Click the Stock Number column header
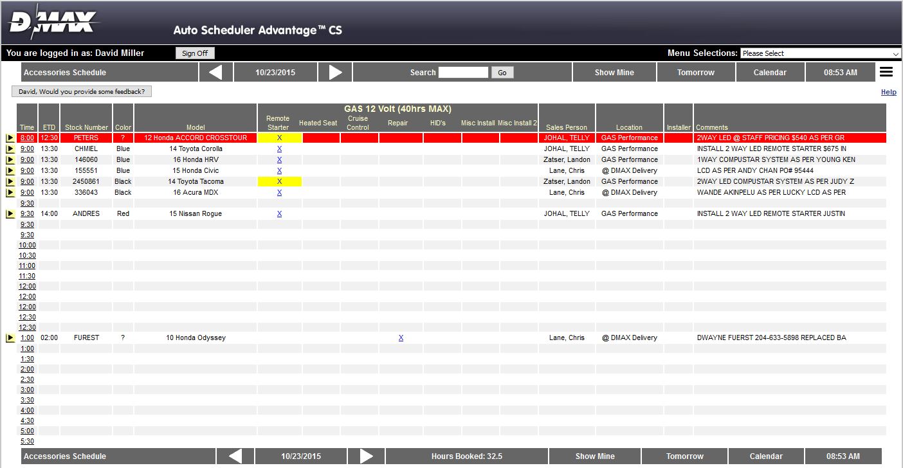Viewport: 903px width, 468px height. [x=86, y=127]
